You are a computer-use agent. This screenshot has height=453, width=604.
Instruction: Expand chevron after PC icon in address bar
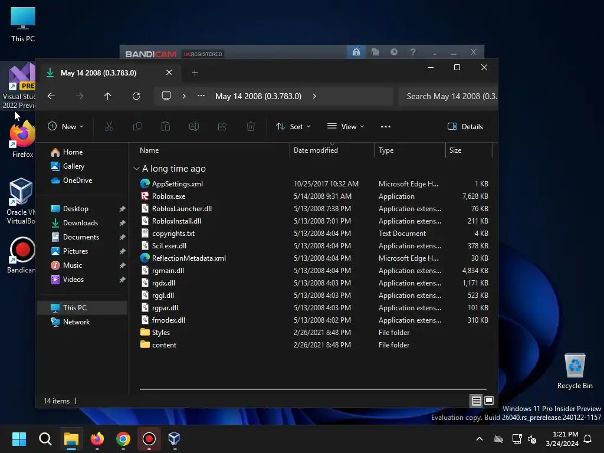click(184, 96)
